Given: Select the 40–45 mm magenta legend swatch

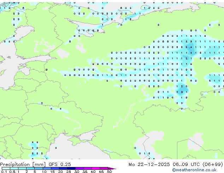Looking at the screenshot, I should 96,168.
